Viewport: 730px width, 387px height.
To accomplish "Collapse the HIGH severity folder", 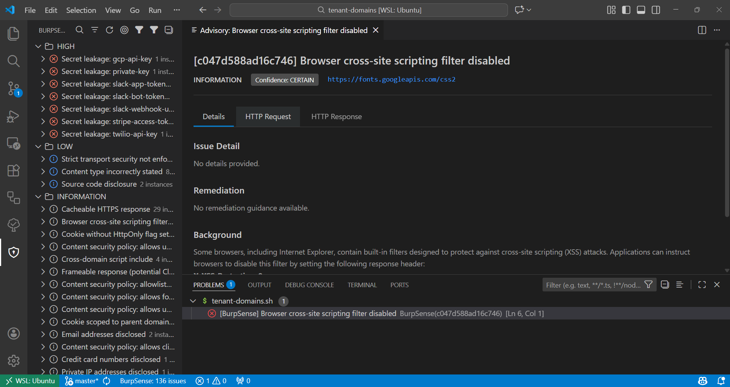I will [x=38, y=46].
